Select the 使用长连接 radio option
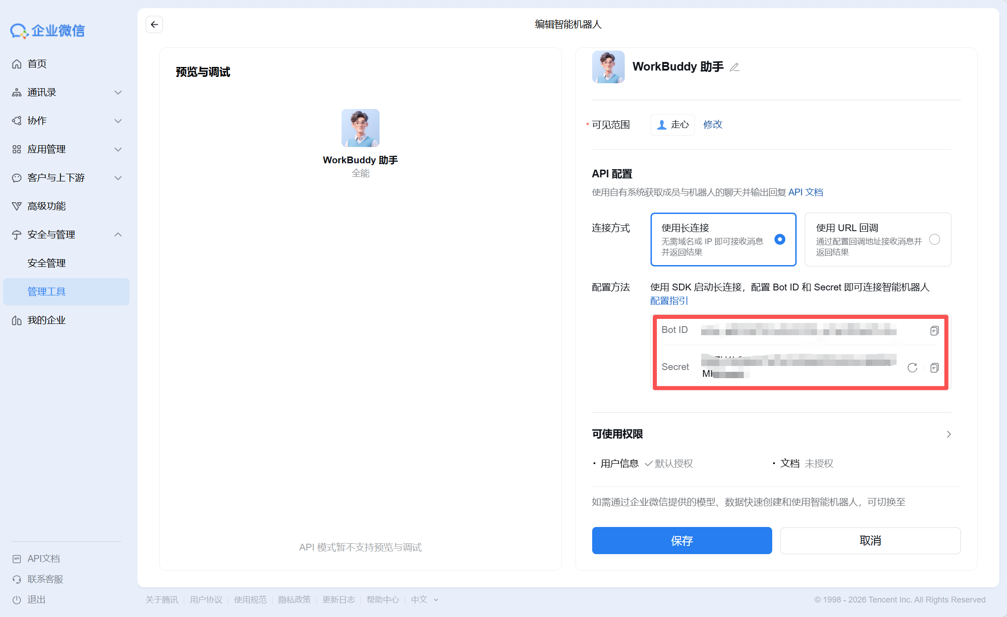The image size is (1007, 617). point(779,239)
